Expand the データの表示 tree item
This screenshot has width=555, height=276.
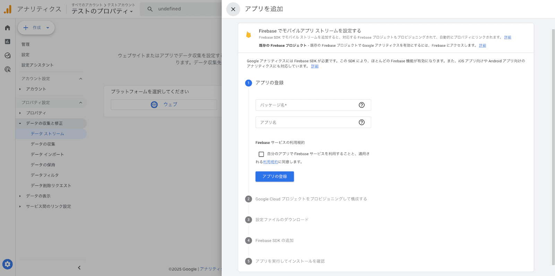click(x=20, y=196)
